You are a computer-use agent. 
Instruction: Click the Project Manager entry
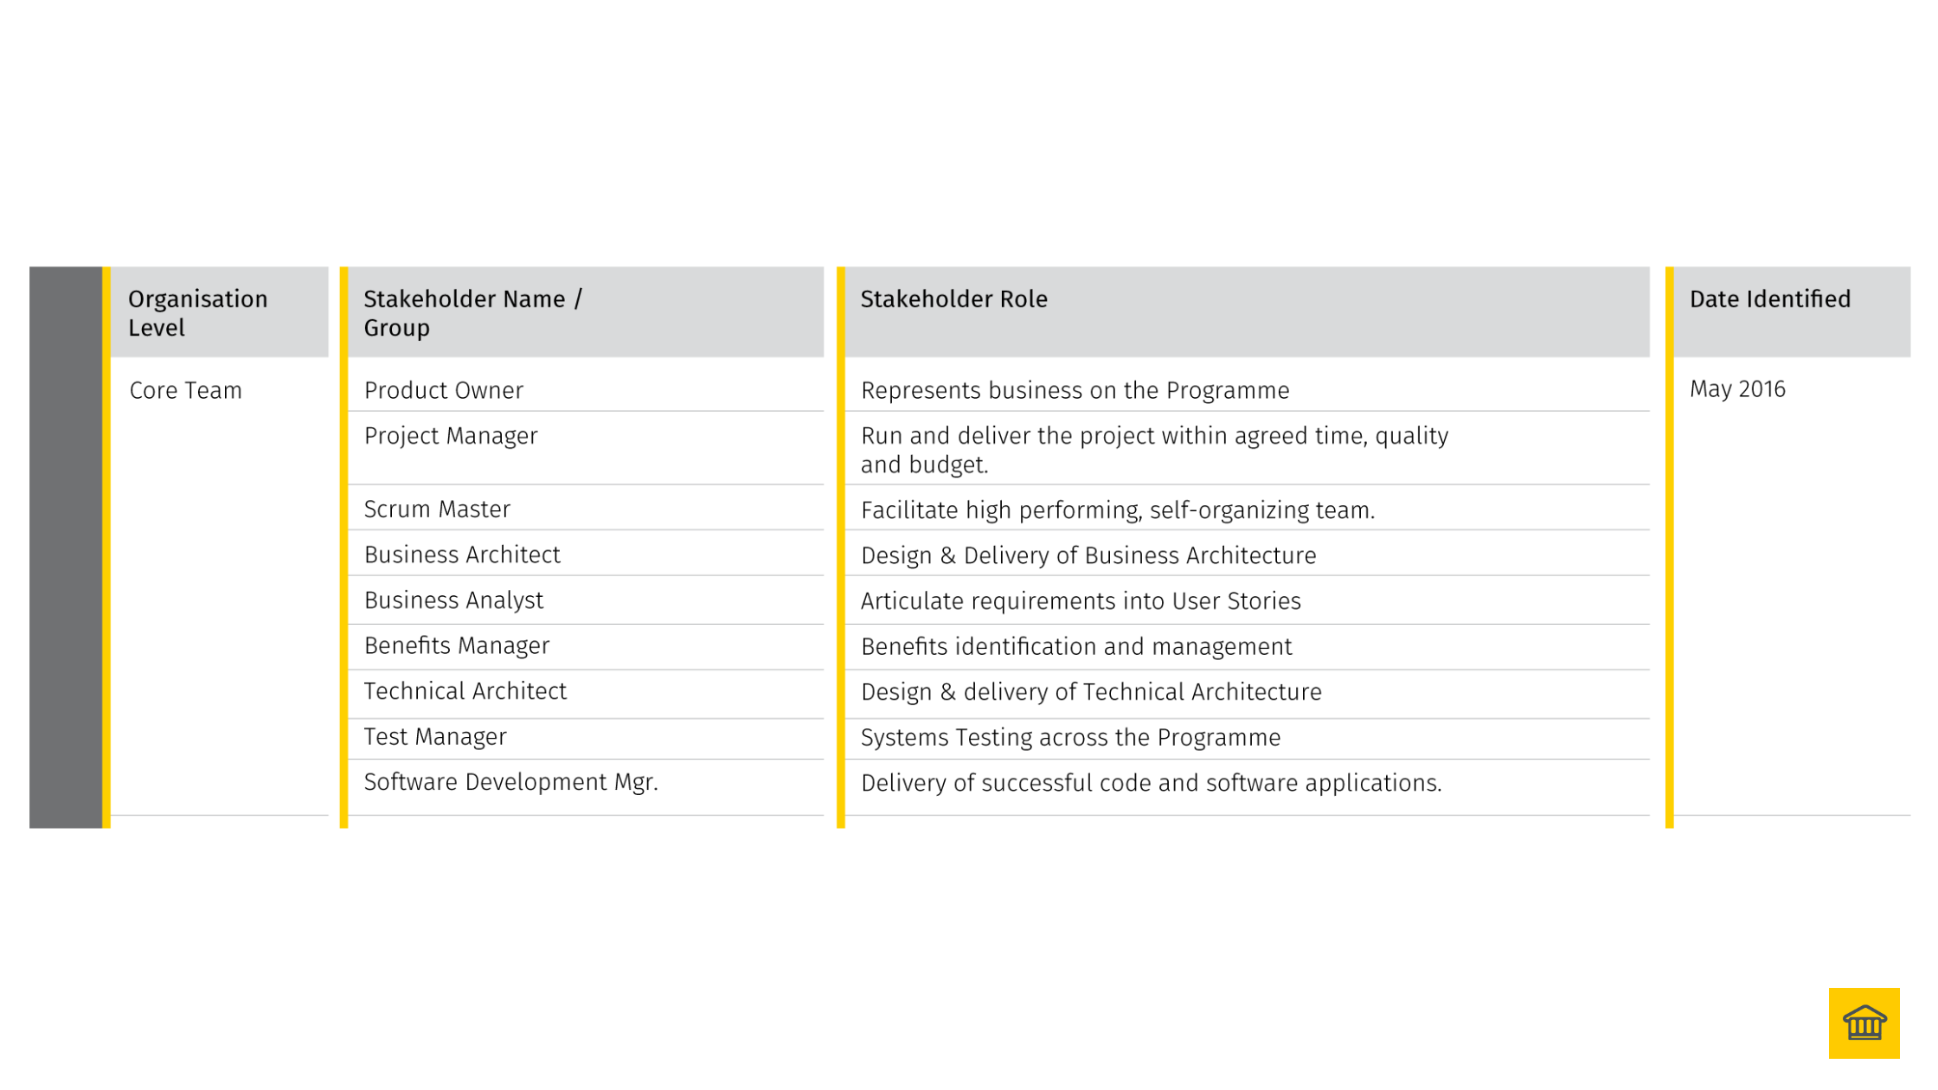click(x=450, y=436)
